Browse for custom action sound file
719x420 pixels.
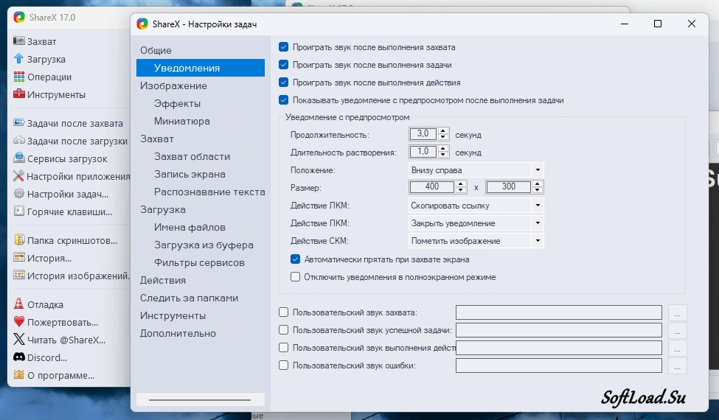tap(677, 348)
